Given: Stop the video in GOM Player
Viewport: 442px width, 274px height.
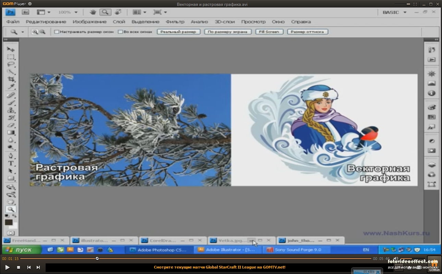Looking at the screenshot, I should [19, 267].
